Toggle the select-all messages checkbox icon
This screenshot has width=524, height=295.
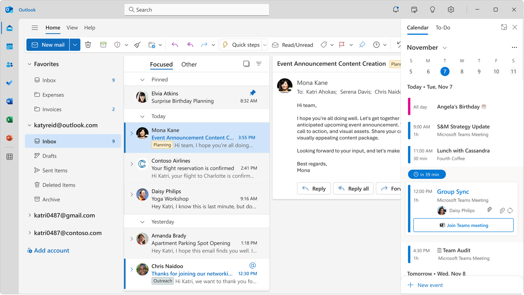tap(246, 64)
